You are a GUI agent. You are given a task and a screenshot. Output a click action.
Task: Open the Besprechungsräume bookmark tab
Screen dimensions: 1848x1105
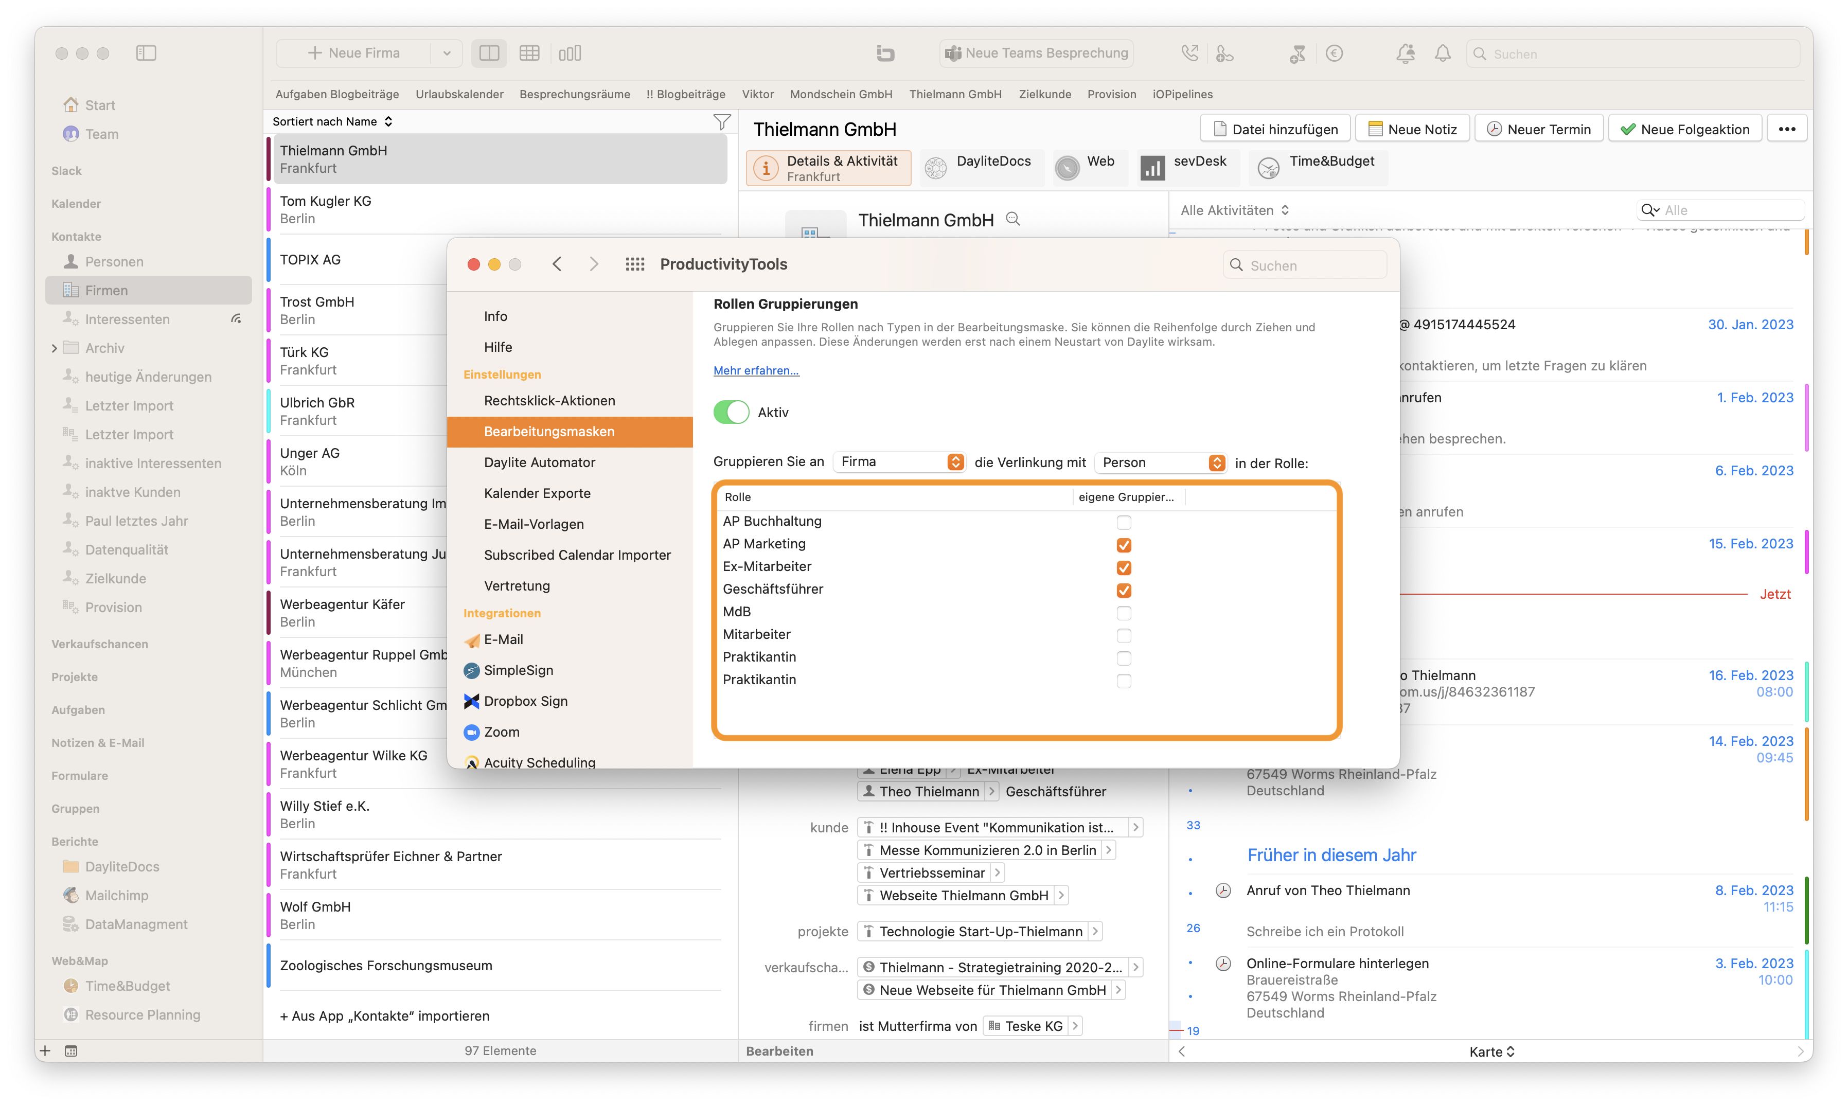pyautogui.click(x=574, y=94)
